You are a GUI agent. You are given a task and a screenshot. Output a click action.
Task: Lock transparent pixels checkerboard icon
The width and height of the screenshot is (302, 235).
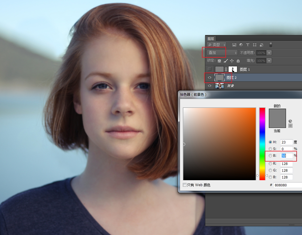click(220, 61)
